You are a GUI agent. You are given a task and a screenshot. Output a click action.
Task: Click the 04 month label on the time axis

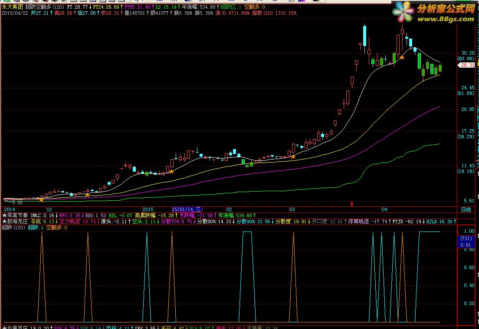pos(384,209)
